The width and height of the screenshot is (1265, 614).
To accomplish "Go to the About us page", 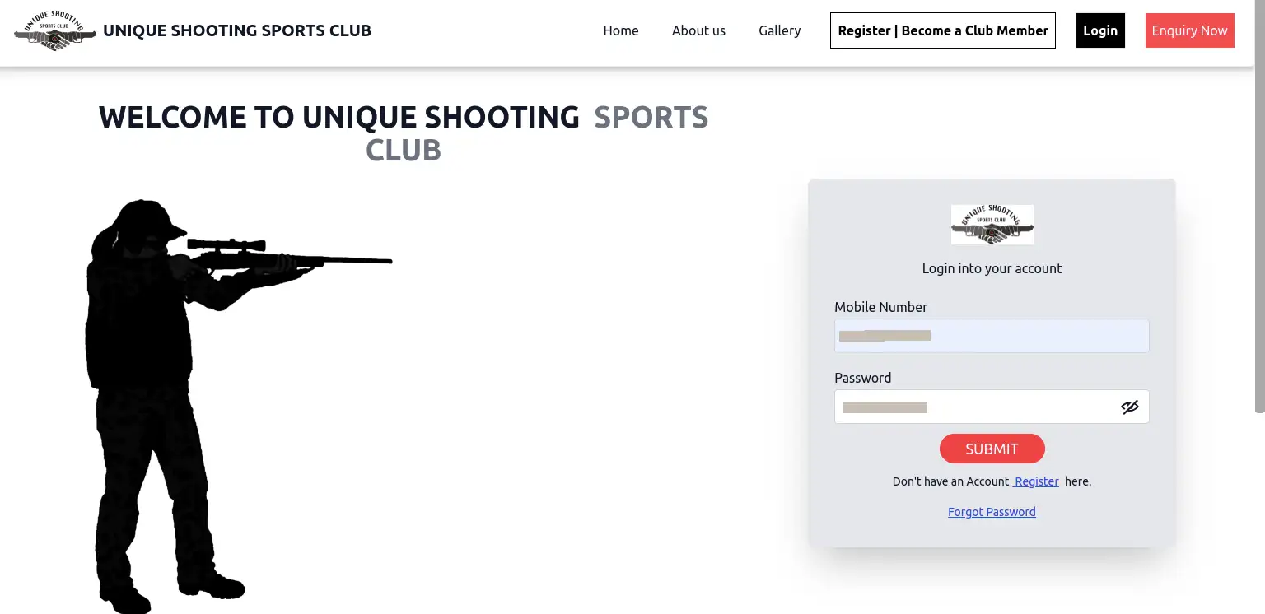I will (698, 31).
